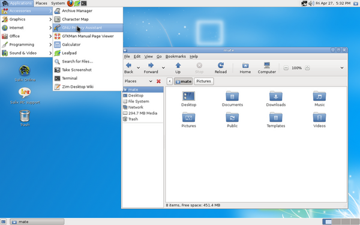Screen dimensions: 360x225
Task: Select the Desktop folder in file view
Action: coord(189,99)
